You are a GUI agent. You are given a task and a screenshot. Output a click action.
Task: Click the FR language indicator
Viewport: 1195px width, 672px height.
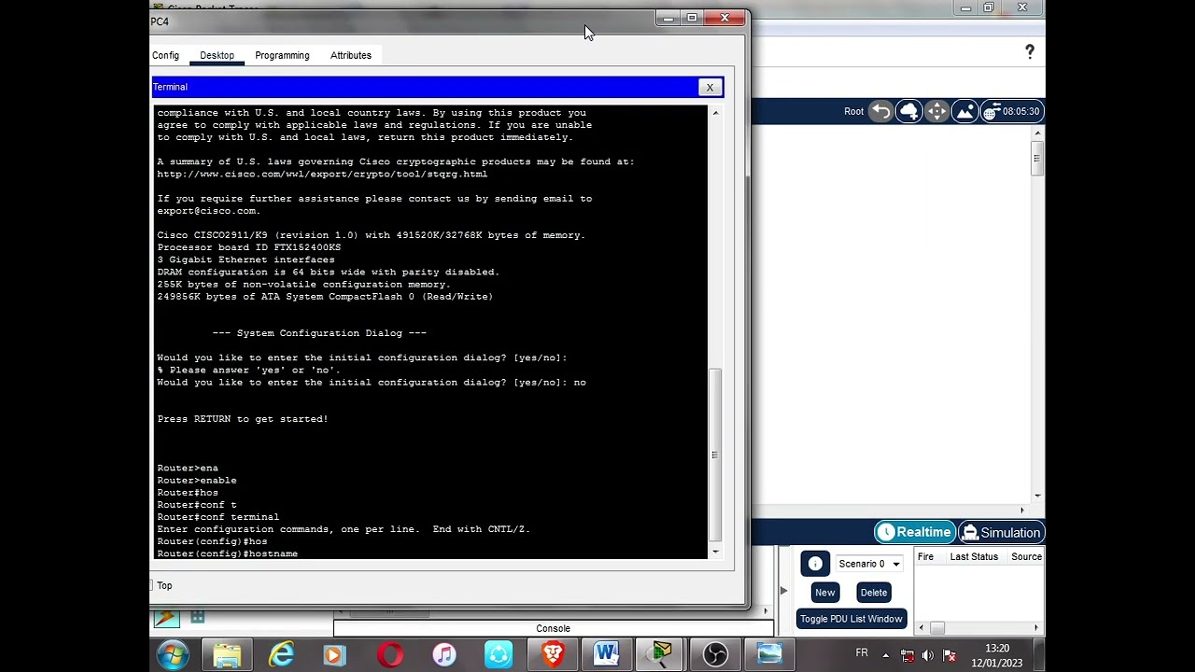862,653
